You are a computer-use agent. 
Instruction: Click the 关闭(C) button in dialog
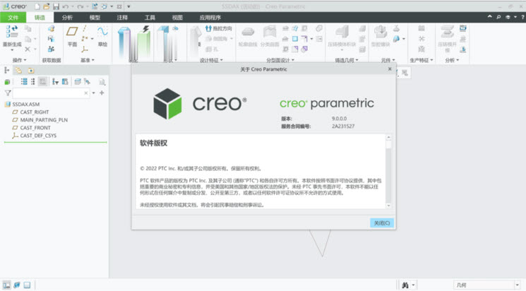coord(381,222)
